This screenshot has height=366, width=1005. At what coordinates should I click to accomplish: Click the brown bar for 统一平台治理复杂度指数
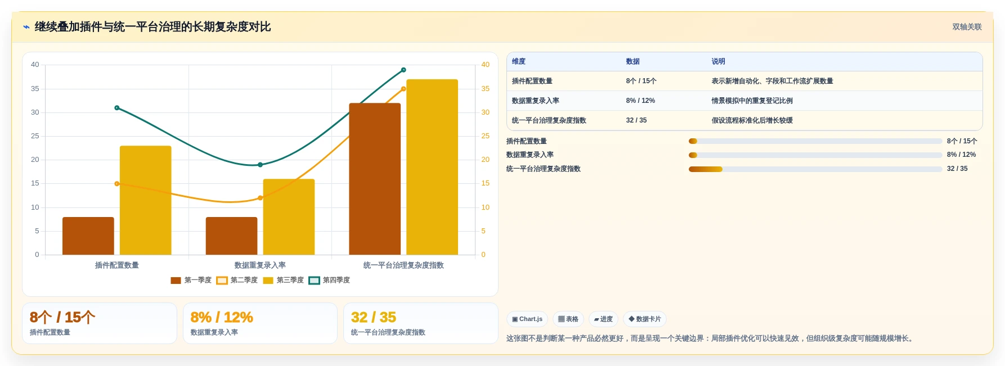(375, 179)
